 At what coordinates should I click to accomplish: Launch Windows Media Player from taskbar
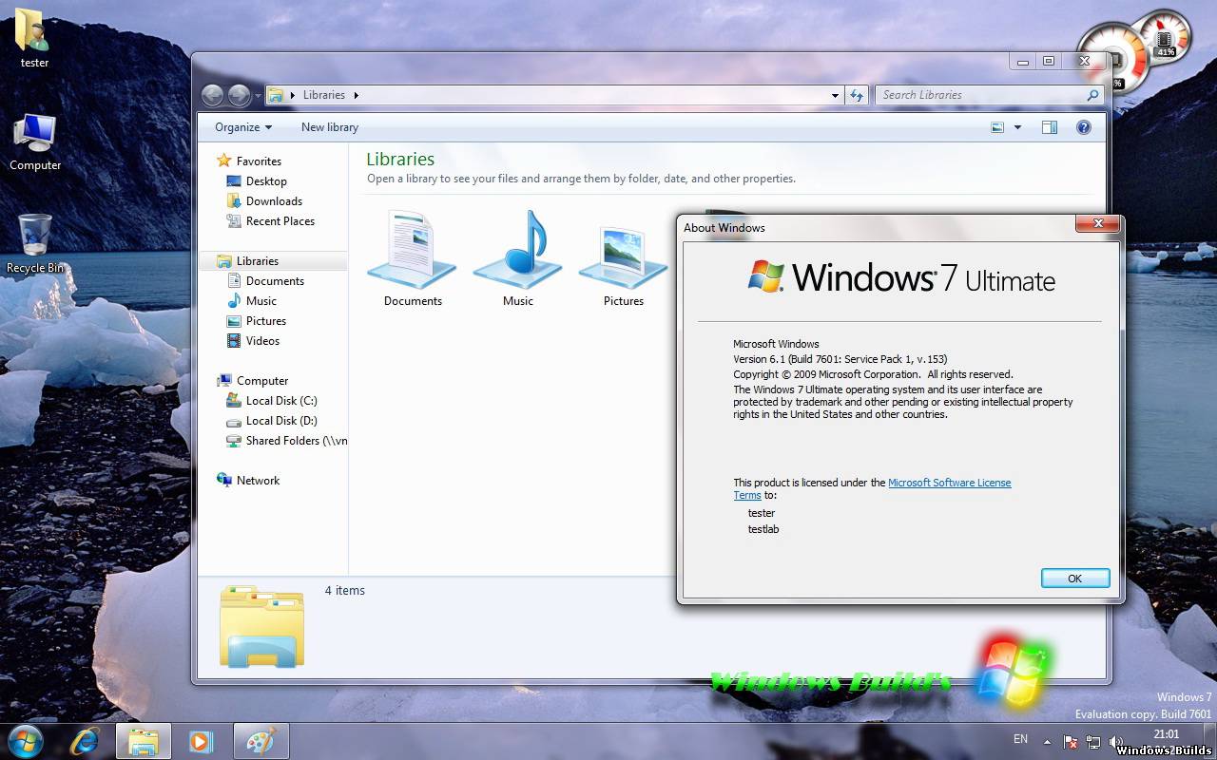[x=201, y=741]
